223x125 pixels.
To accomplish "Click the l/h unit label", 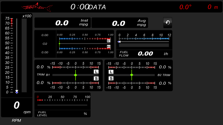I will [x=166, y=54].
